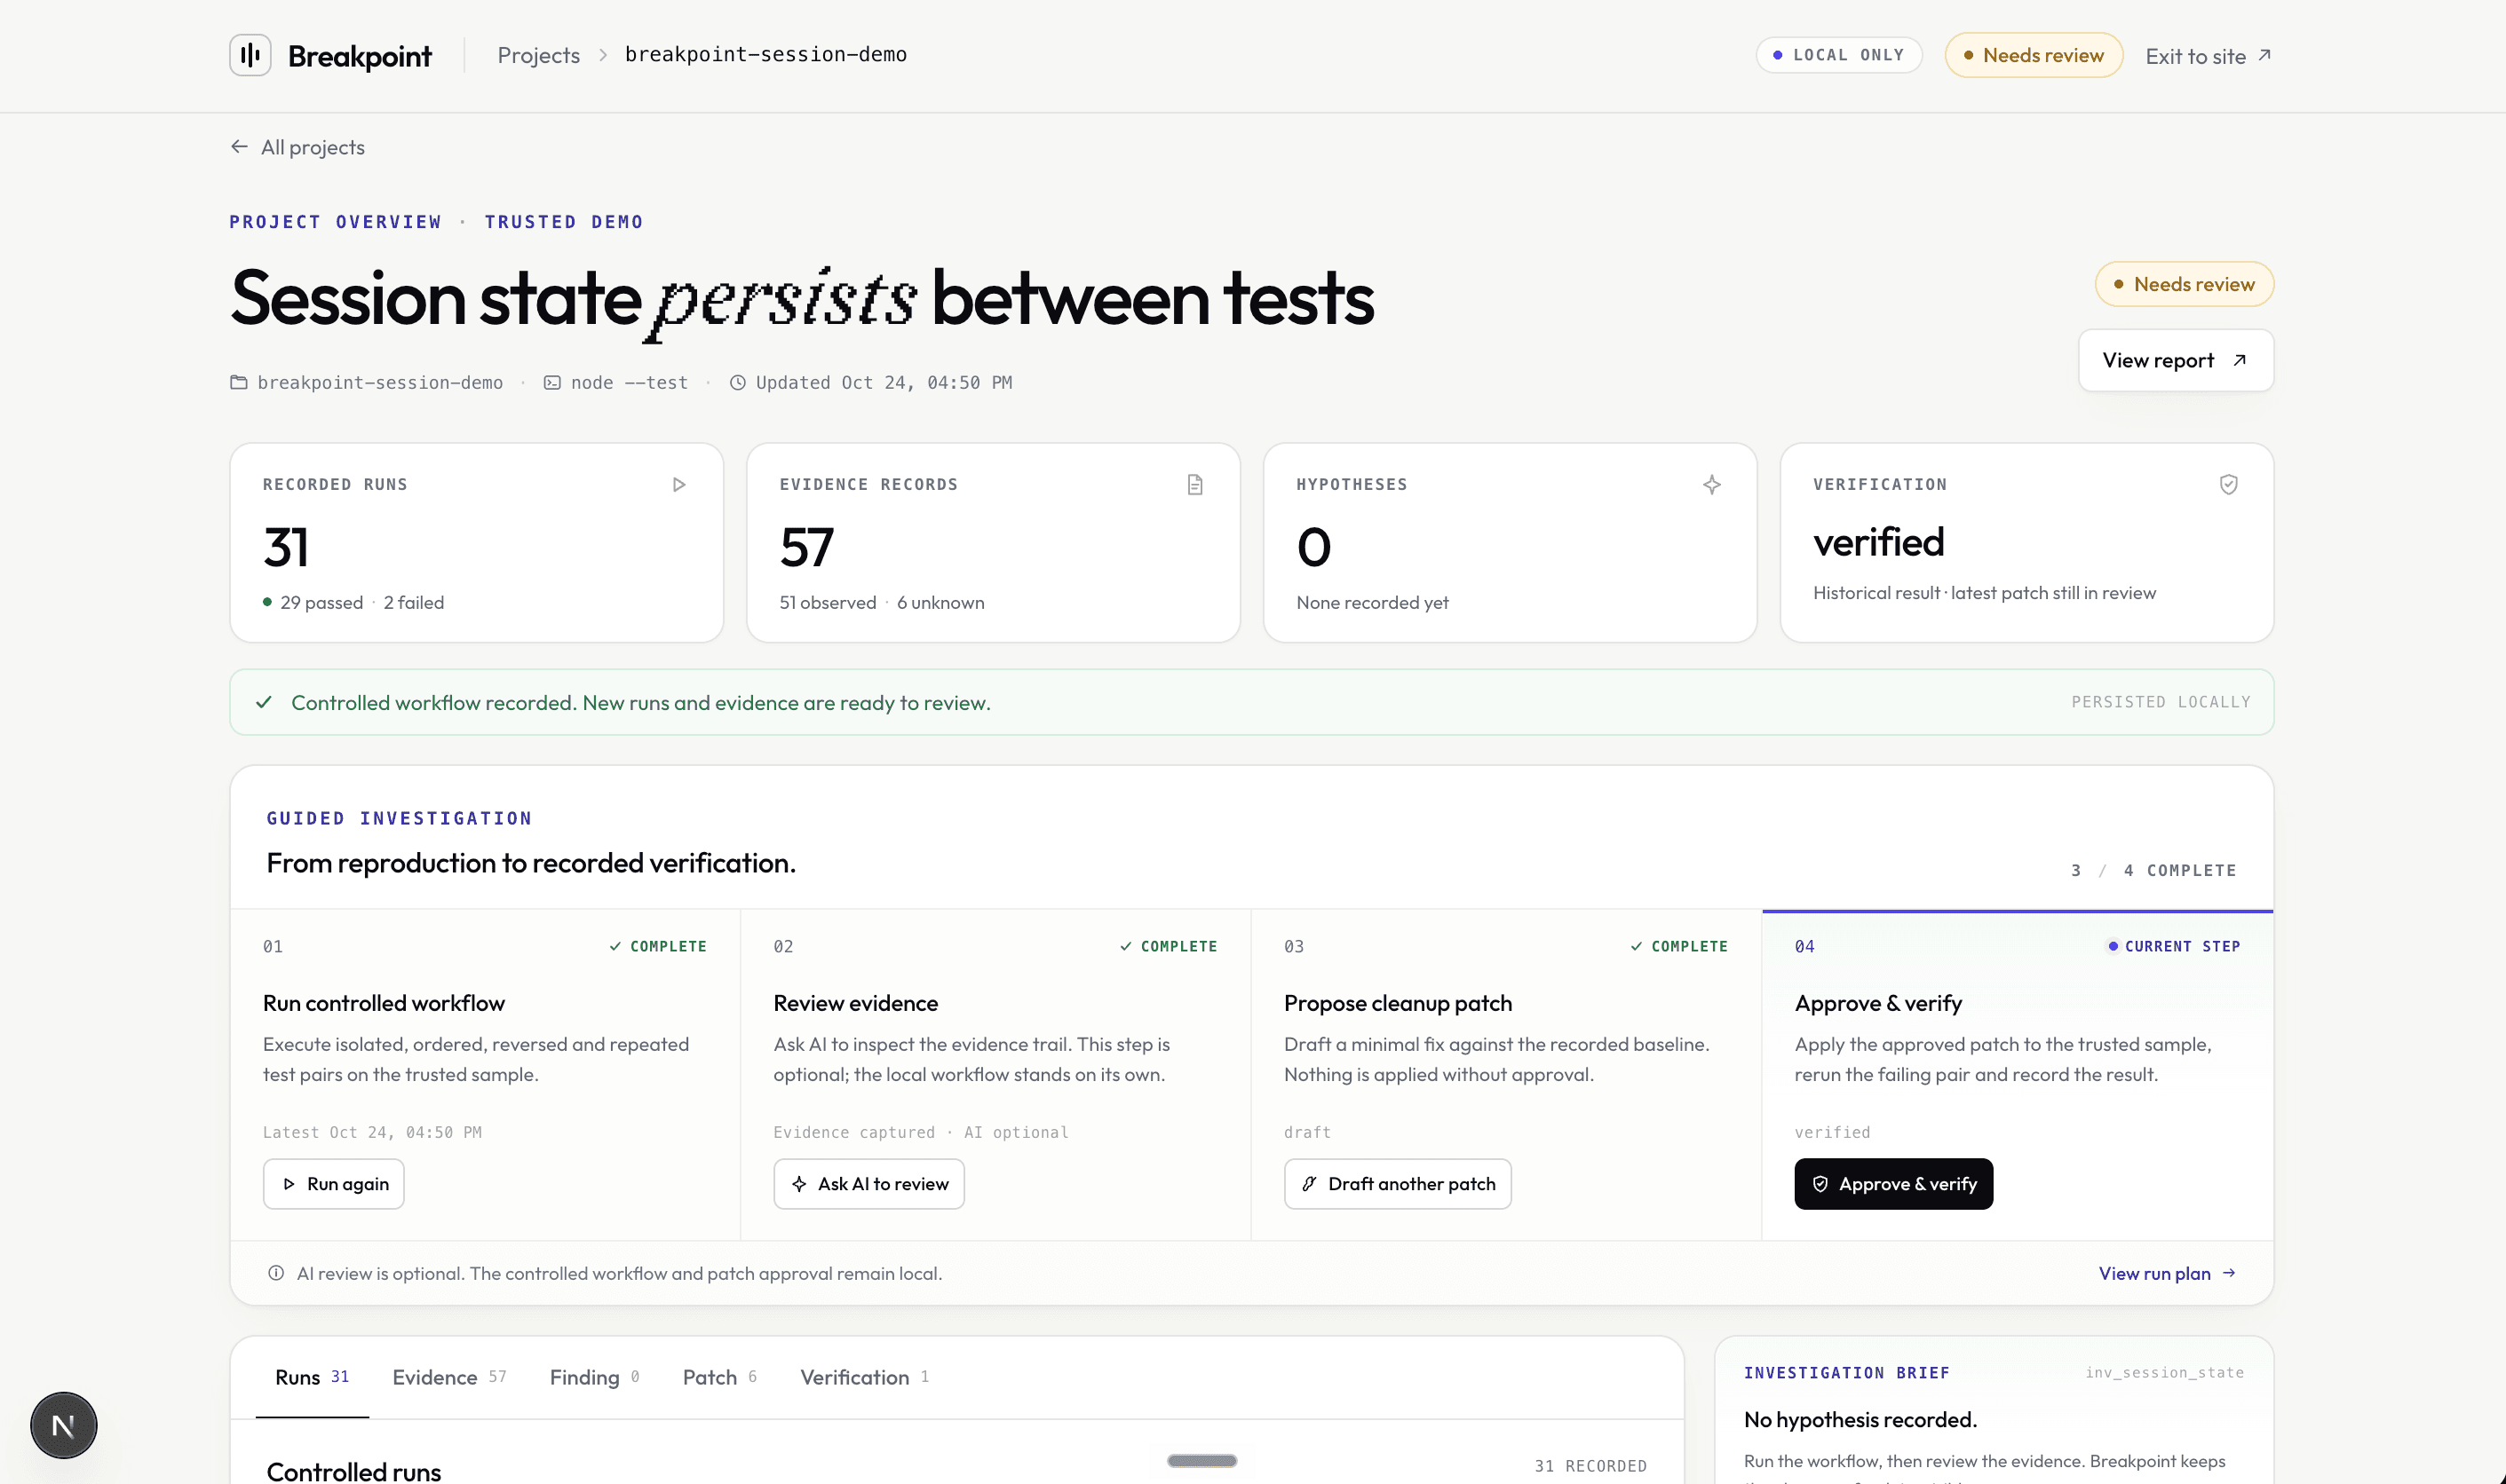The width and height of the screenshot is (2506, 1484).
Task: Click the LOCAL ONLY badge
Action: (1839, 56)
